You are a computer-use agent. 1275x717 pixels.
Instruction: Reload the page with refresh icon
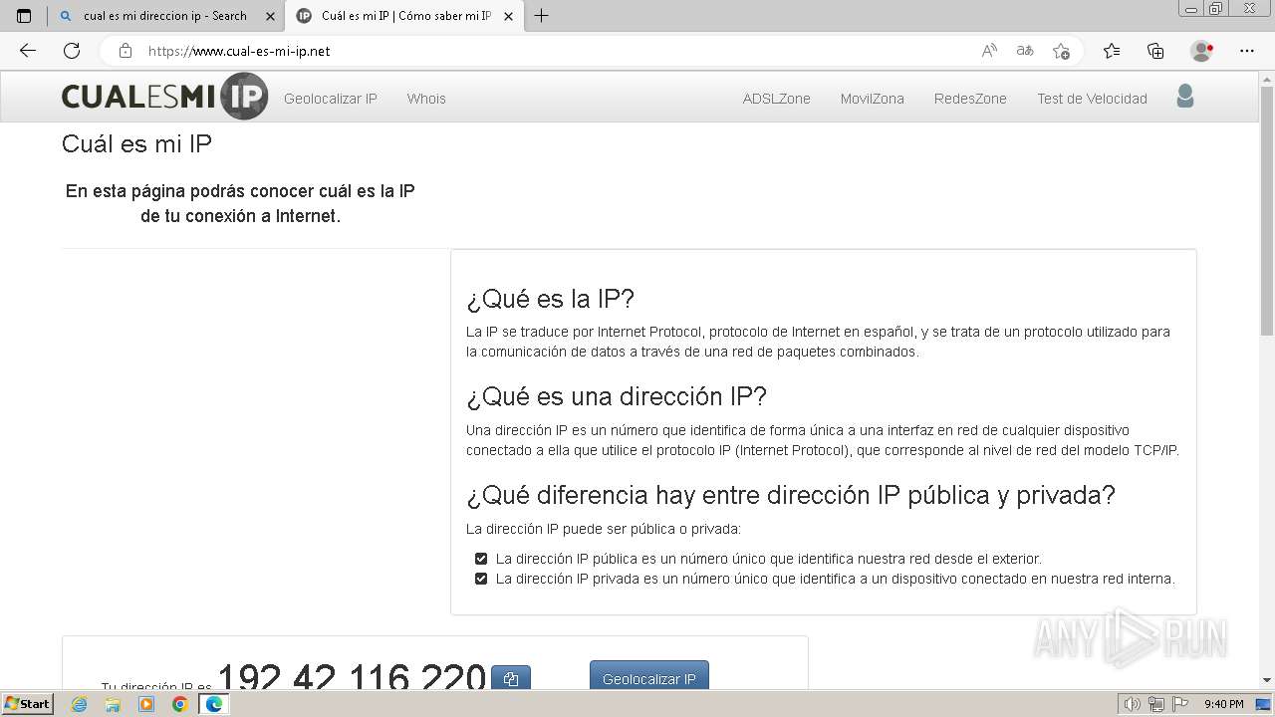click(x=72, y=51)
